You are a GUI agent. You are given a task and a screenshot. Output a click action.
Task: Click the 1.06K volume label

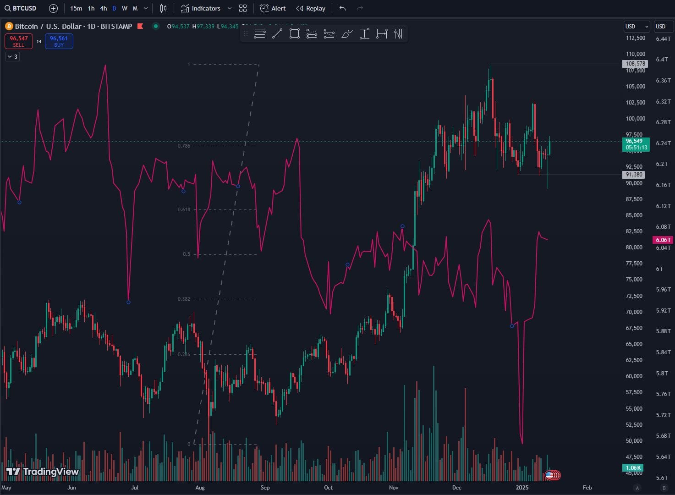[633, 468]
